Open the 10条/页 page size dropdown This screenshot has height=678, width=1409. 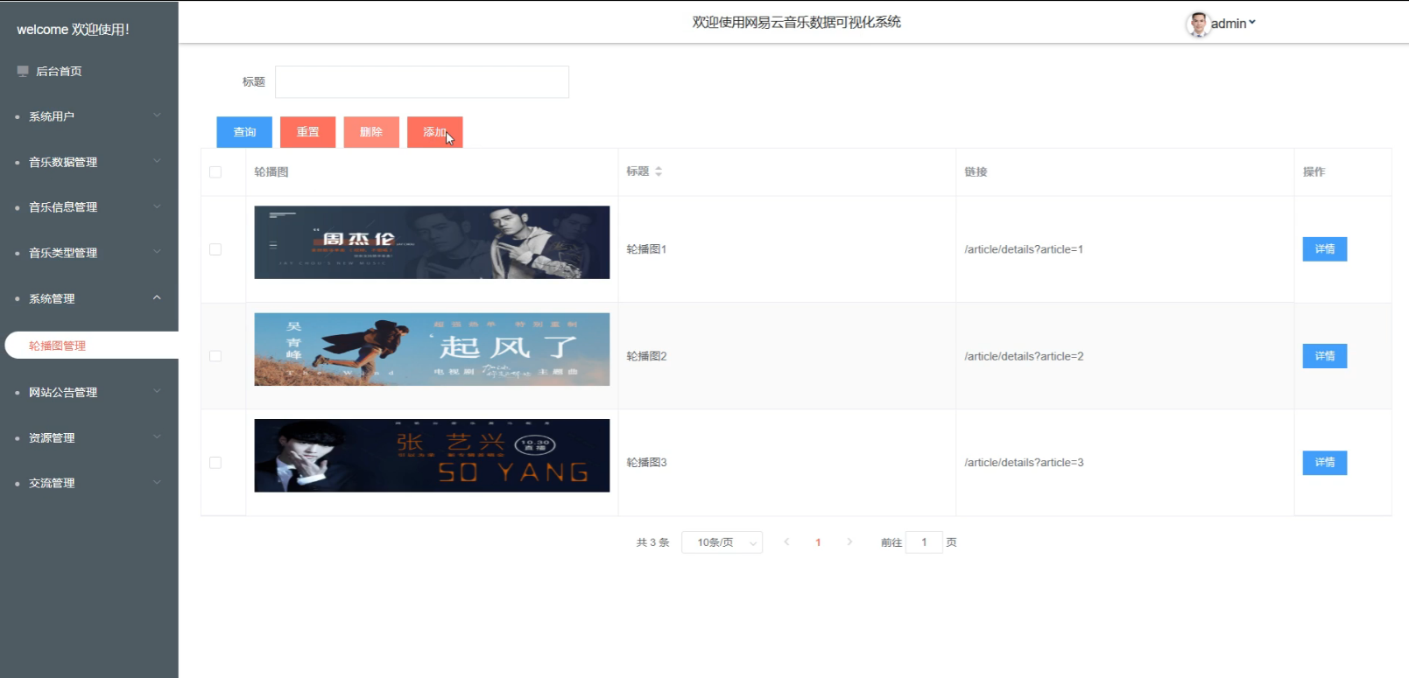[722, 542]
